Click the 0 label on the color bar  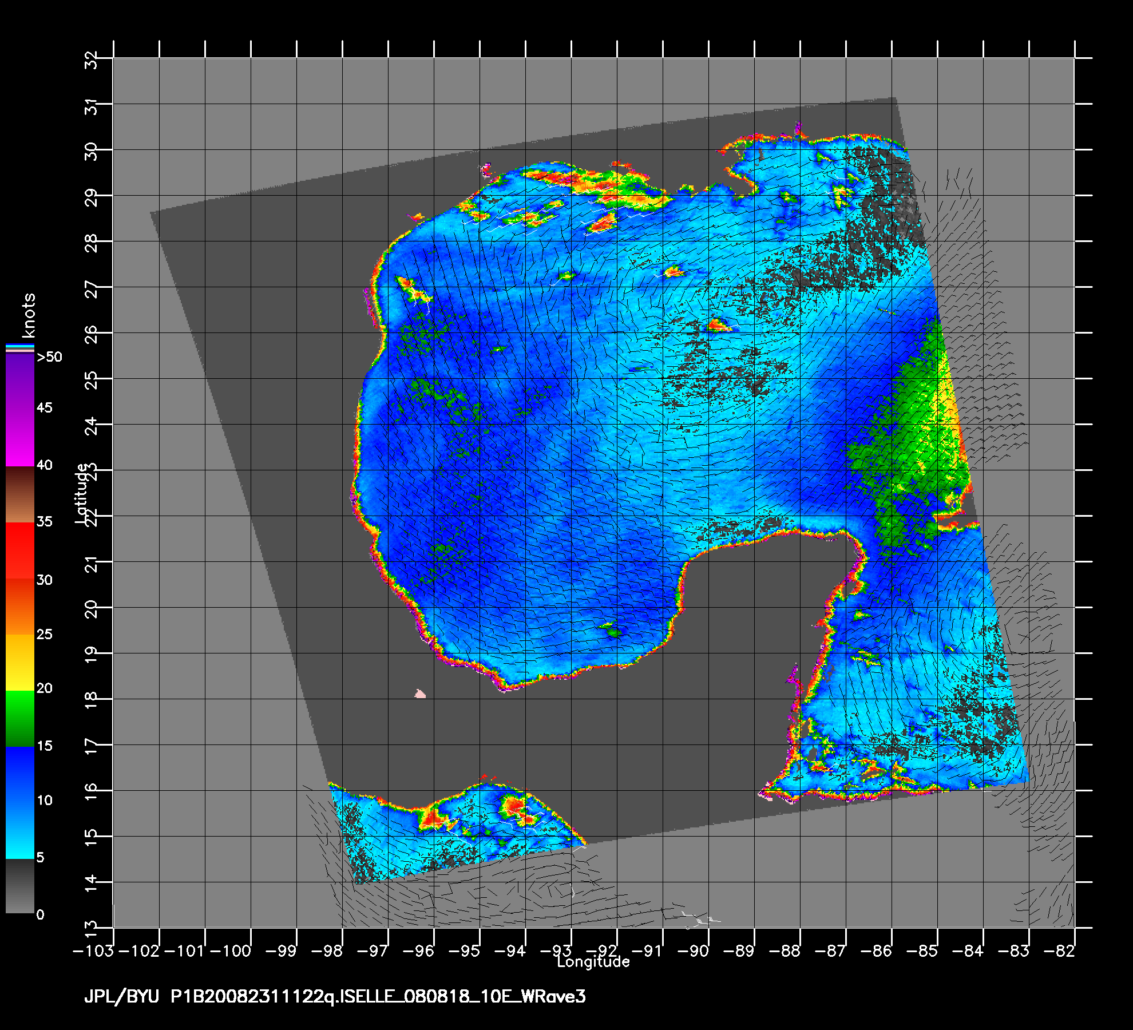[x=40, y=914]
